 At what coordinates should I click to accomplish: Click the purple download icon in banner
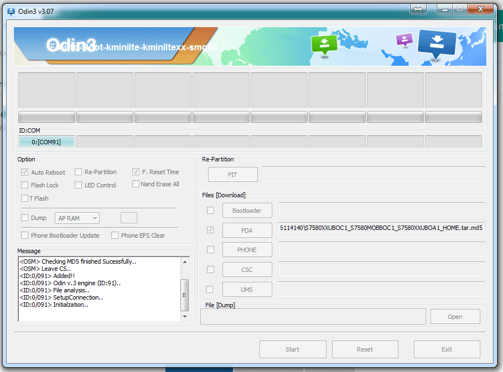point(404,40)
